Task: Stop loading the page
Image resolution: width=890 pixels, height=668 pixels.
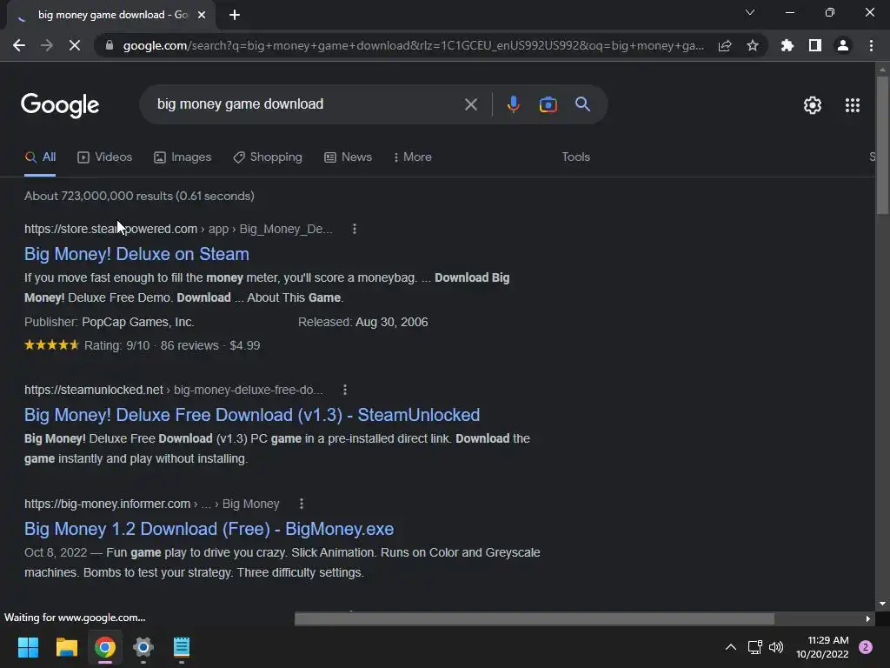Action: 75,45
